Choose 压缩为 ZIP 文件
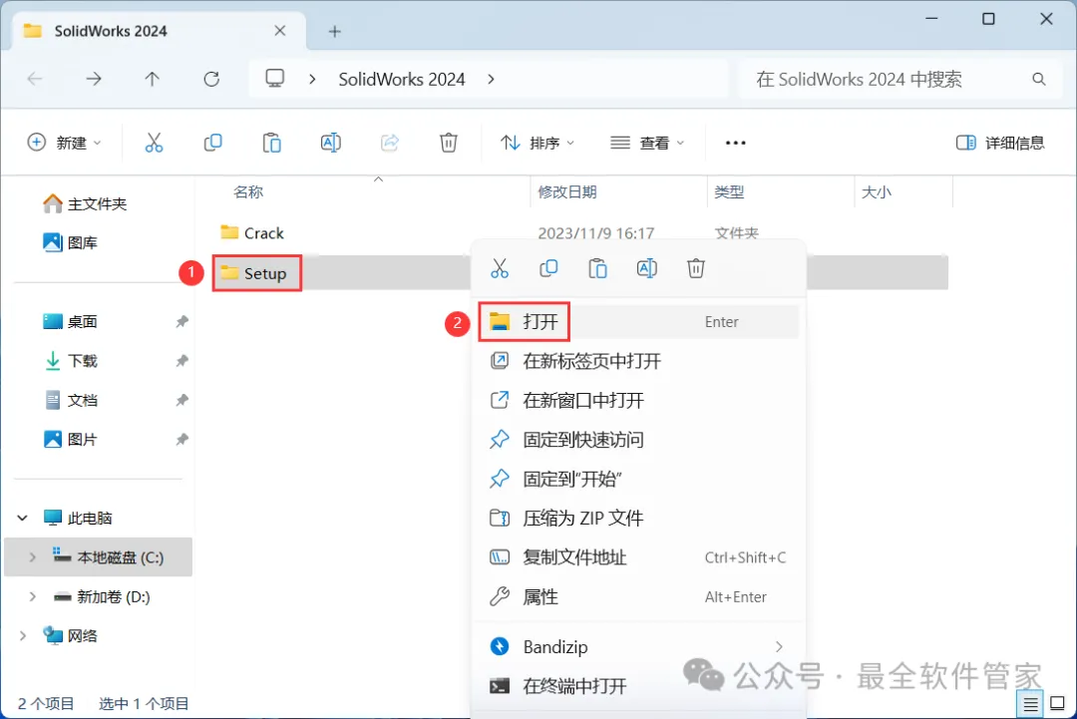Image resolution: width=1077 pixels, height=719 pixels. point(639,518)
